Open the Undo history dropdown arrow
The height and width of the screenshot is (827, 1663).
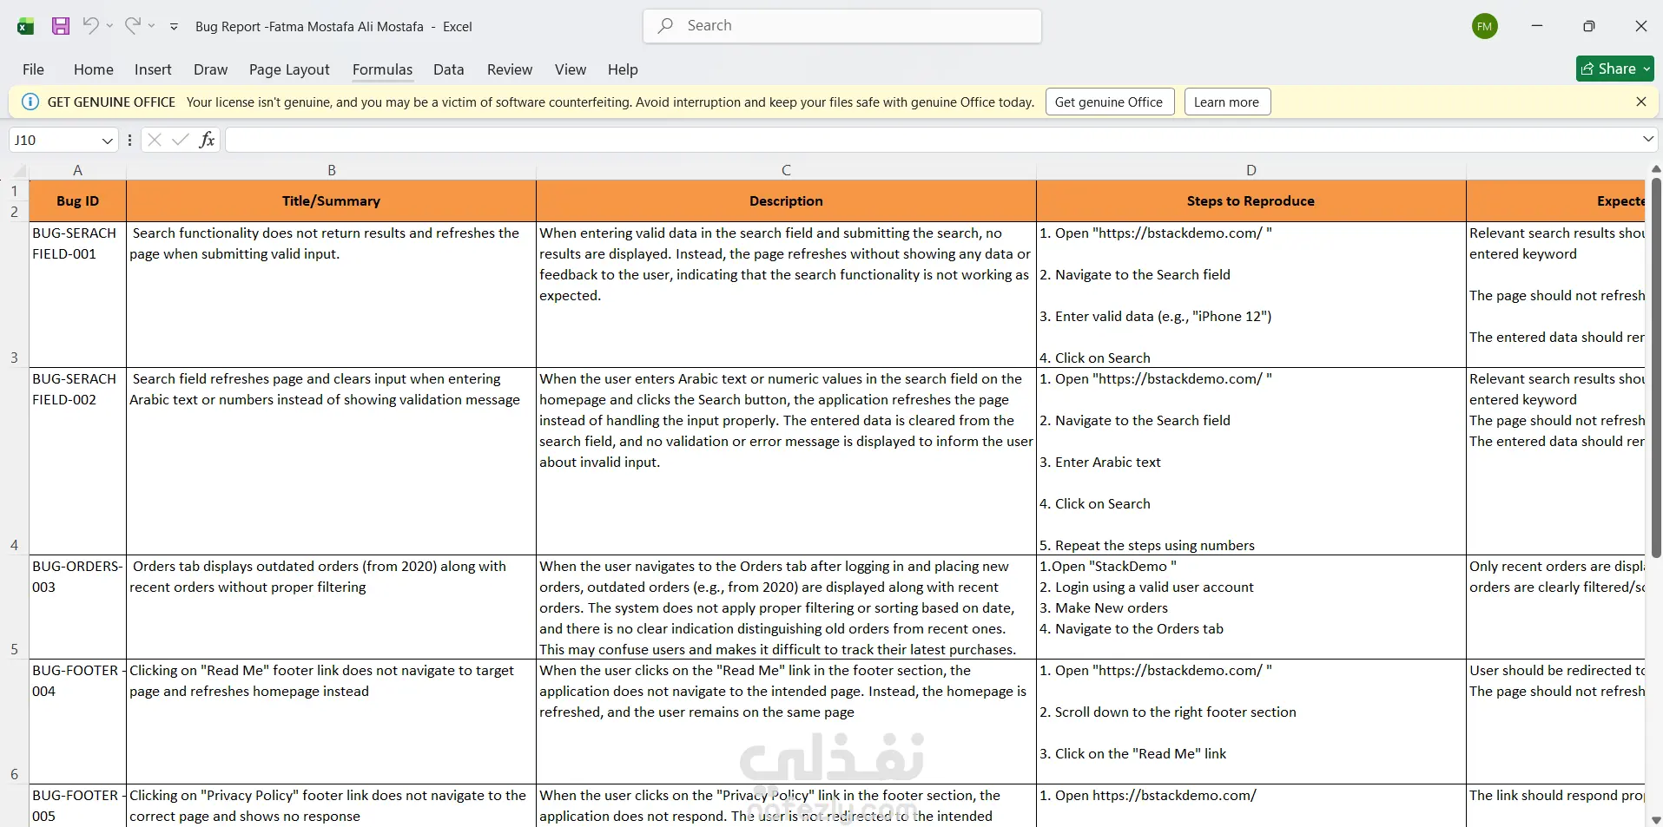[109, 26]
